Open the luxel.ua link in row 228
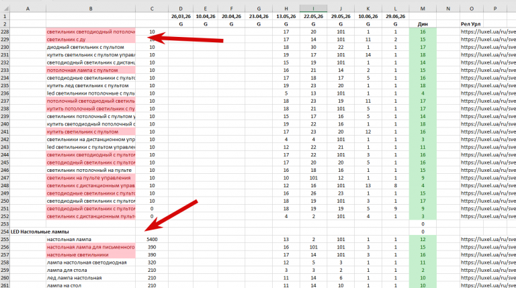516x288 pixels. (488, 32)
